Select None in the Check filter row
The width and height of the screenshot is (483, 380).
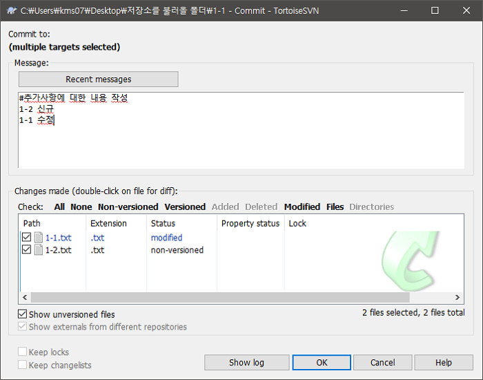tap(81, 207)
